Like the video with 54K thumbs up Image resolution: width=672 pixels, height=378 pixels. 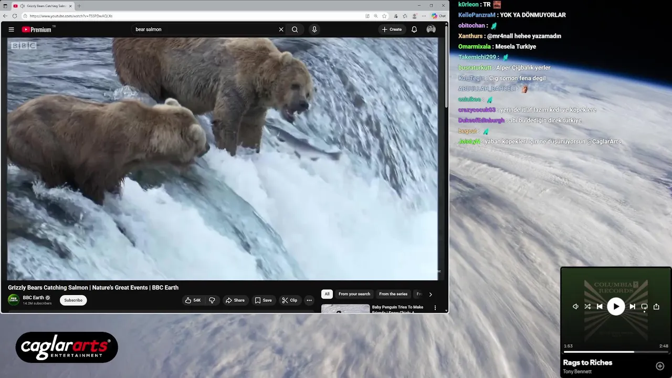[193, 300]
